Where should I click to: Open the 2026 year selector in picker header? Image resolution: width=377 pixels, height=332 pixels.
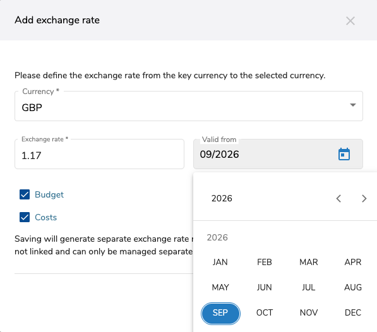coord(222,198)
